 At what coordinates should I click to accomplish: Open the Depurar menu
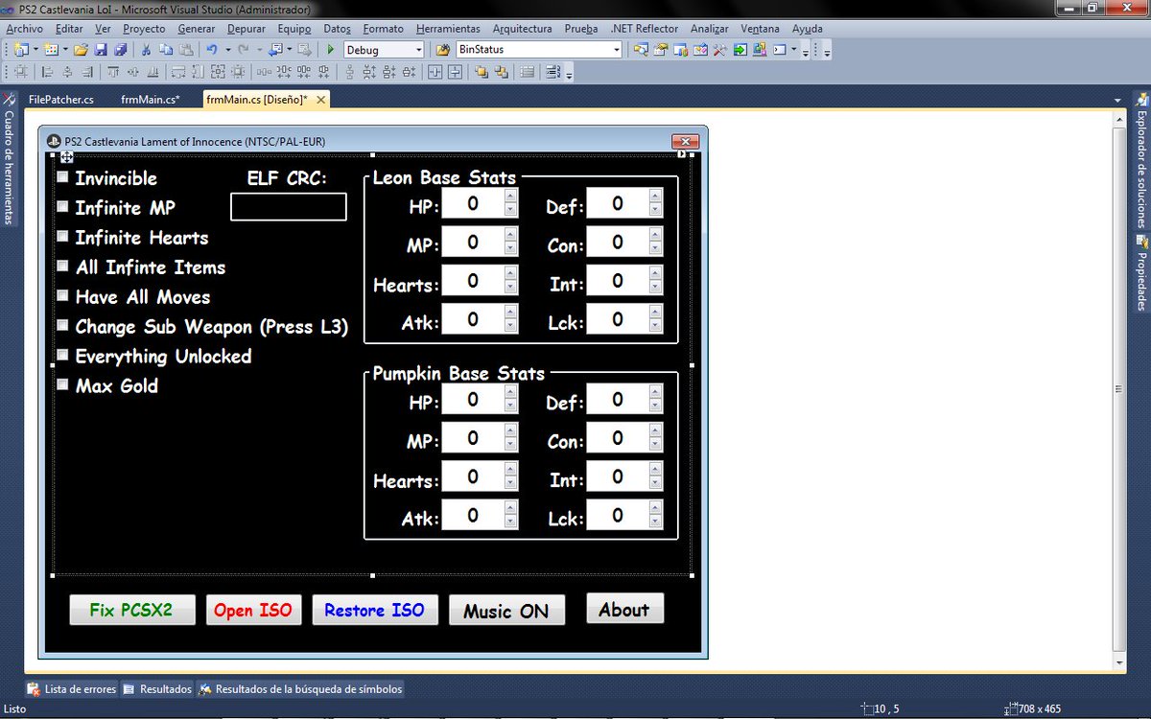pyautogui.click(x=247, y=29)
